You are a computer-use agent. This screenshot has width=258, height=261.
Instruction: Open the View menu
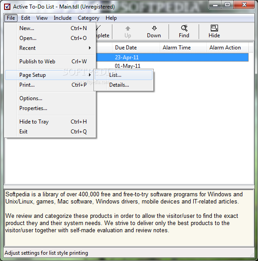pyautogui.click(x=42, y=18)
